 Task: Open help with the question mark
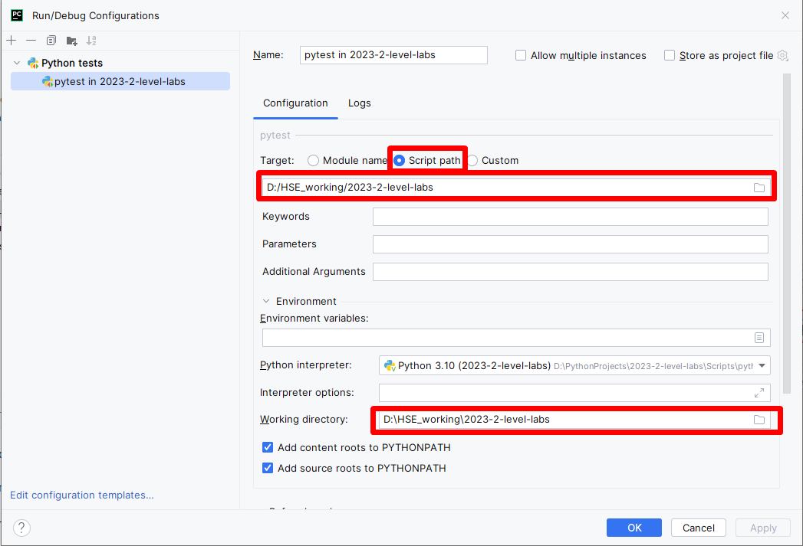click(21, 528)
